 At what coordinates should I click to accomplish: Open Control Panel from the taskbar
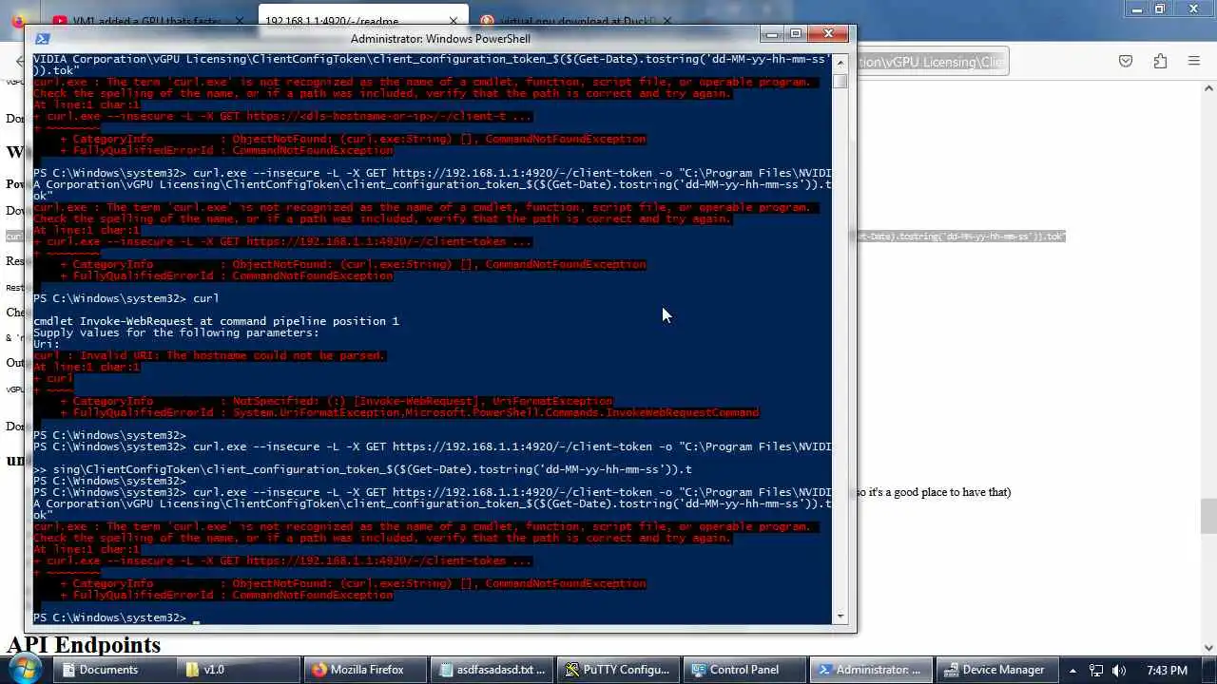[x=744, y=670]
